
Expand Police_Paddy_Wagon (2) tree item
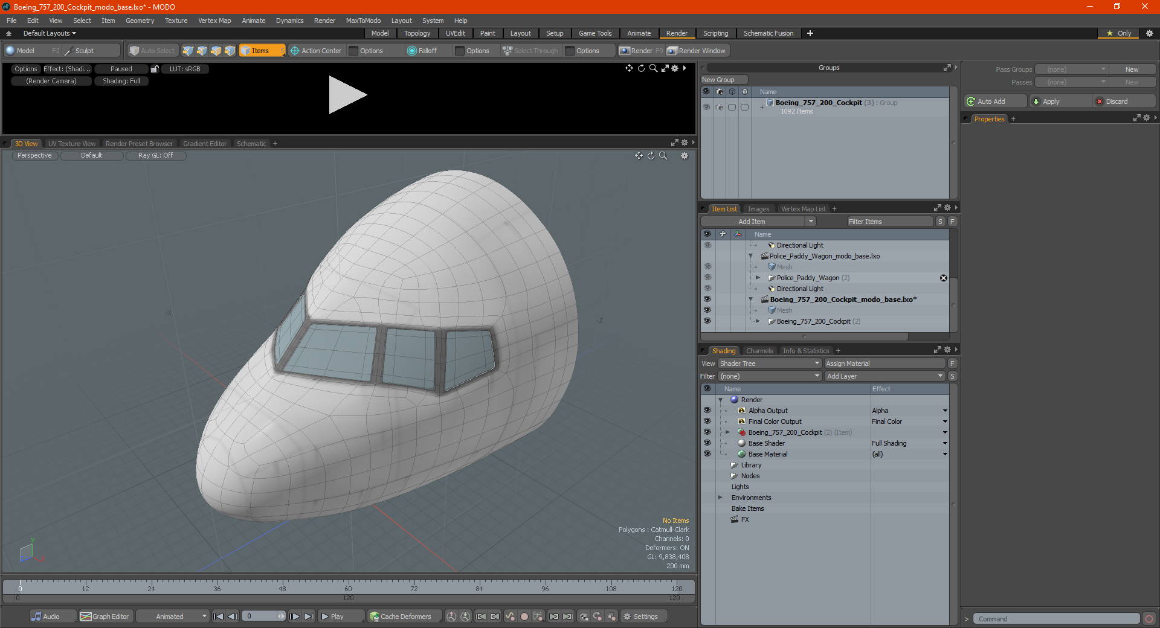click(x=758, y=278)
